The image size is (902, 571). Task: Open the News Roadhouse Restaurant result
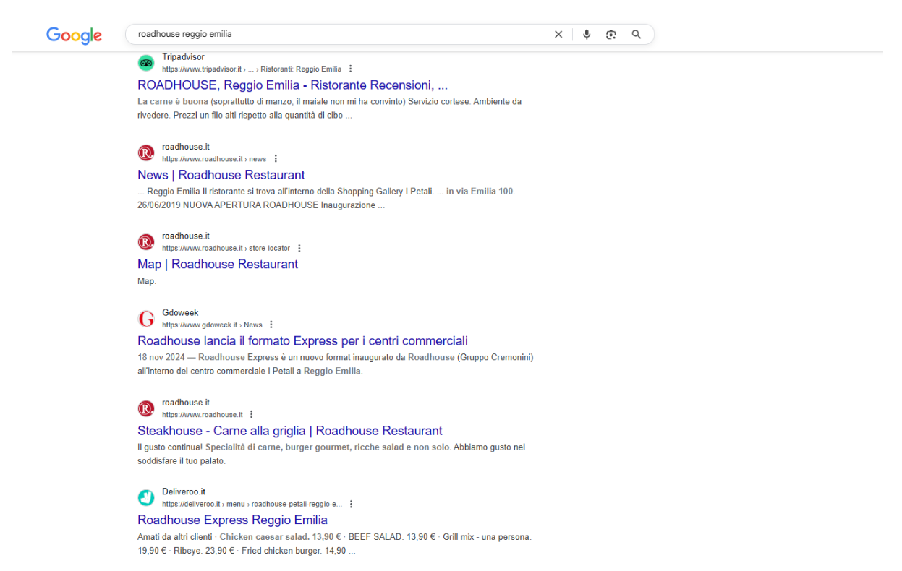coord(221,174)
